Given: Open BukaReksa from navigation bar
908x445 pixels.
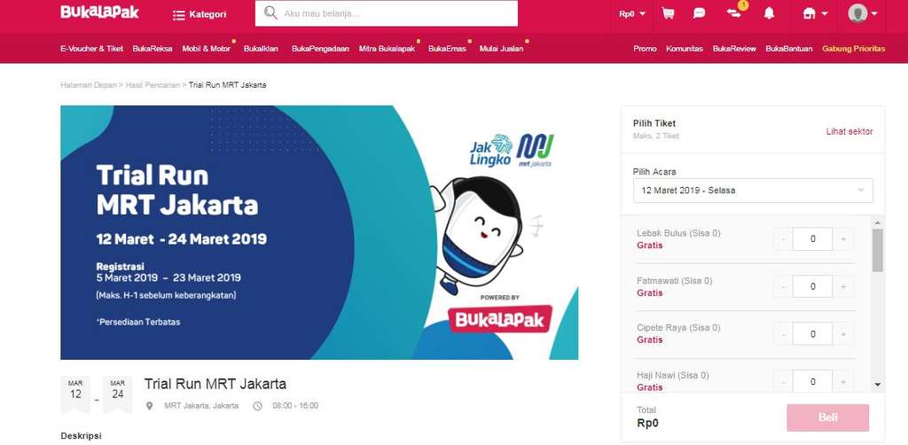Looking at the screenshot, I should (x=153, y=49).
